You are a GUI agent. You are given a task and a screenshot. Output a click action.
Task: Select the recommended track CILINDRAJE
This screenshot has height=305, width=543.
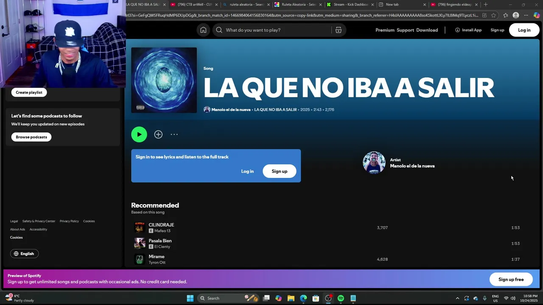161,225
